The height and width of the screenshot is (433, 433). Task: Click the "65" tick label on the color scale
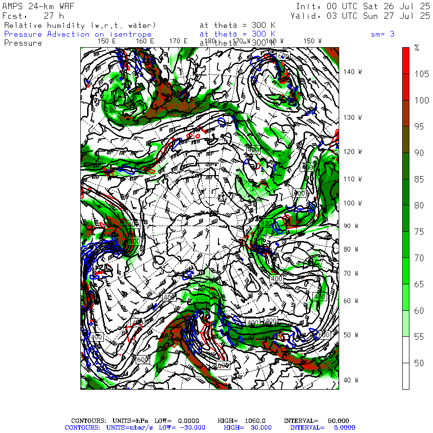click(x=419, y=284)
